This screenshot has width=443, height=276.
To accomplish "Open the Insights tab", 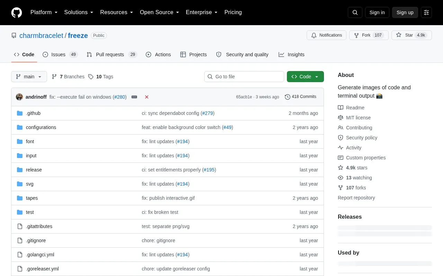I will [291, 55].
